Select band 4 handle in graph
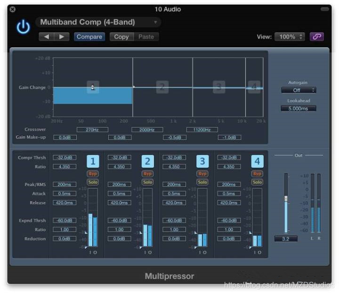Viewport: 339px width, 294px height. click(x=254, y=87)
